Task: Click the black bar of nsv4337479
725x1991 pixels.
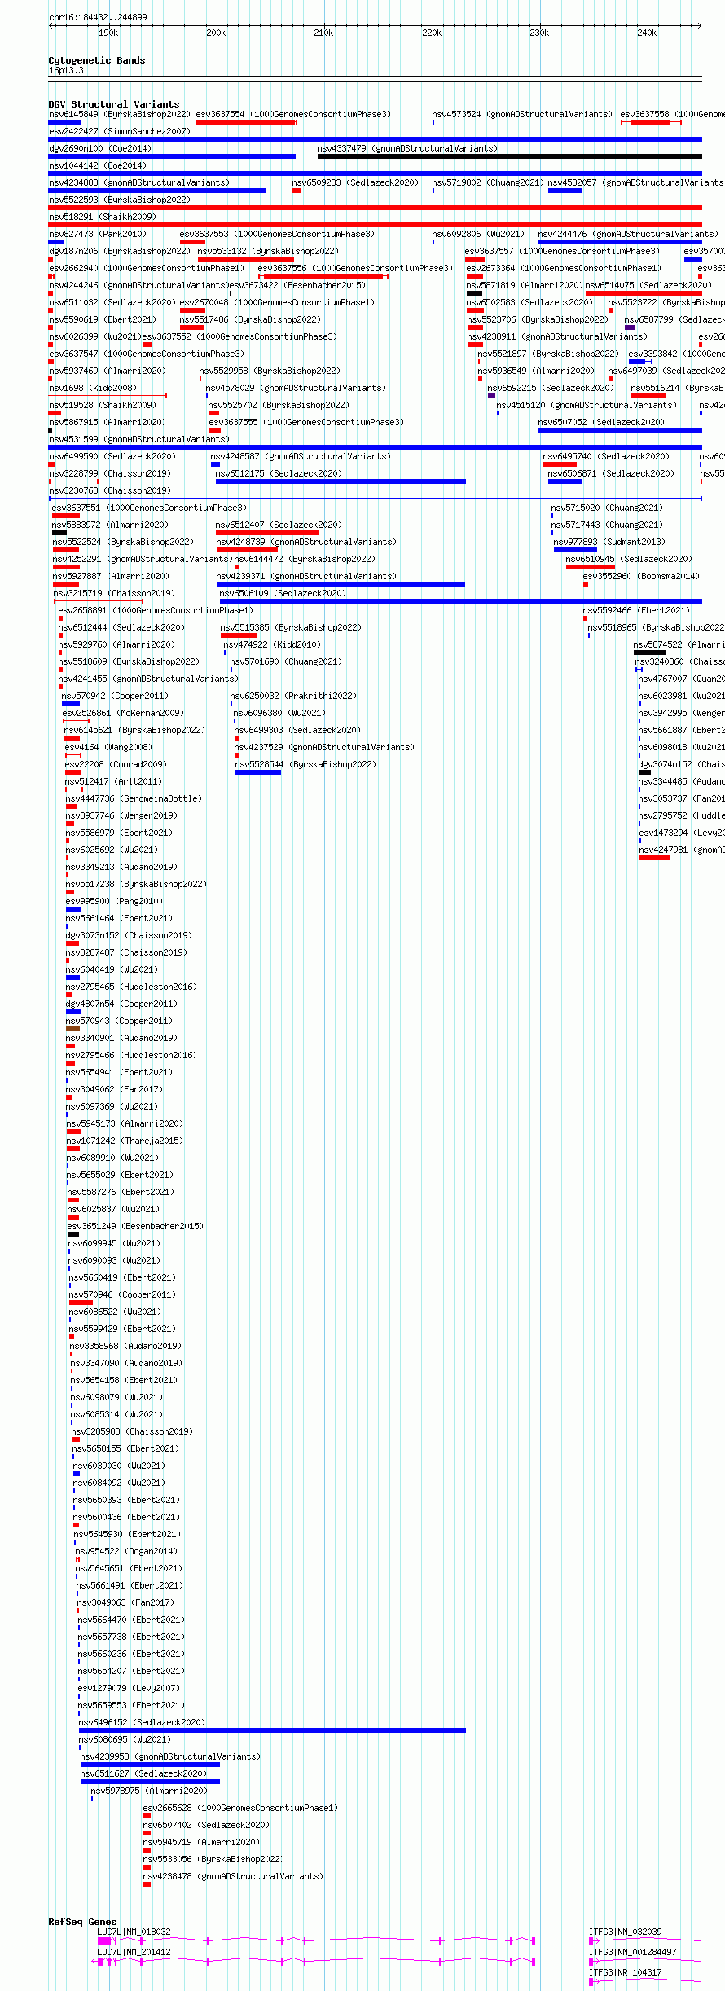Action: click(x=509, y=156)
